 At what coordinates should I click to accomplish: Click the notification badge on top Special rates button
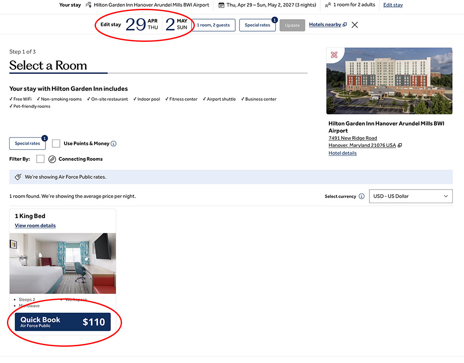click(x=275, y=20)
